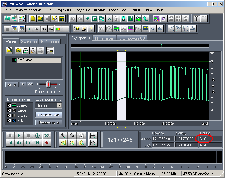225x178 pixels.
Task: Open the Избранное menu
Action: click(117, 10)
